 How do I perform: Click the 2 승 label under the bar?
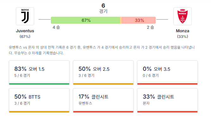click(x=150, y=27)
